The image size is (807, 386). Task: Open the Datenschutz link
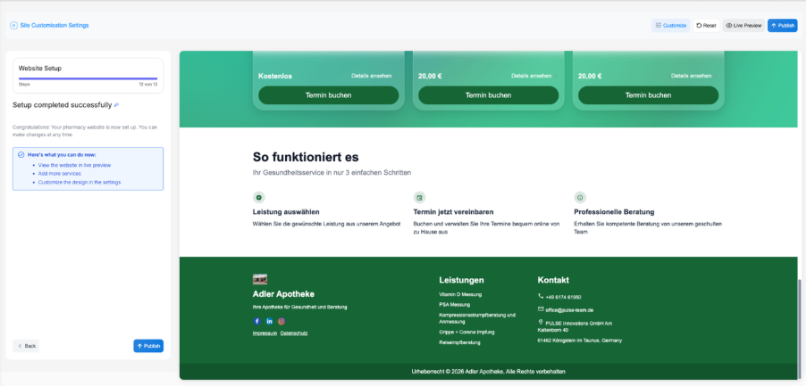pos(294,333)
